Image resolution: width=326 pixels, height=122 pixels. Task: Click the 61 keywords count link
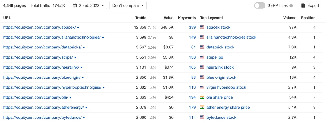(x=193, y=47)
